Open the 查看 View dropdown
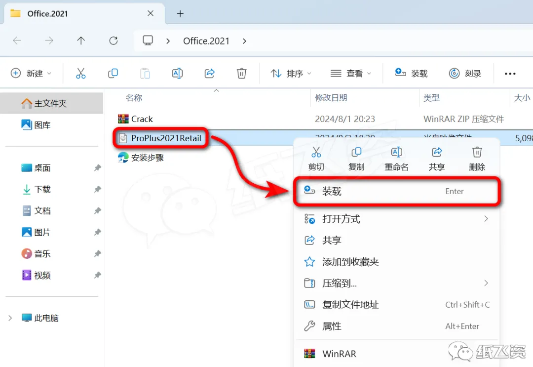Image resolution: width=533 pixels, height=367 pixels. pyautogui.click(x=351, y=73)
